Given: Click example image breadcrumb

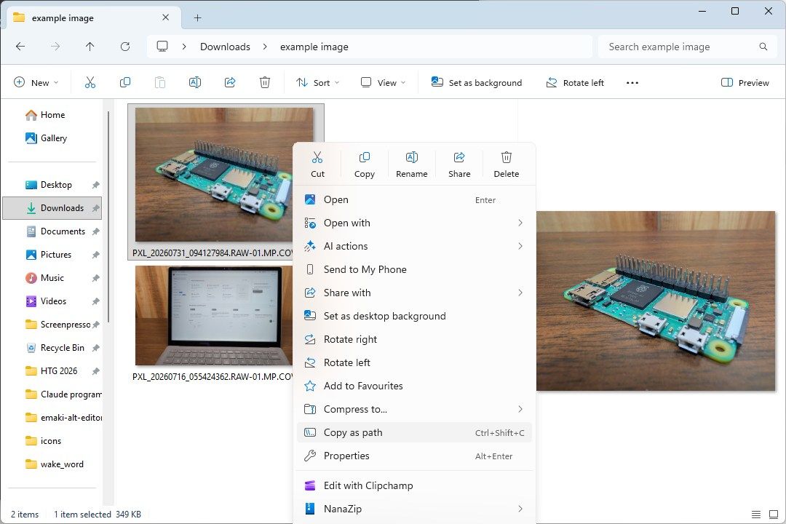Looking at the screenshot, I should tap(314, 47).
